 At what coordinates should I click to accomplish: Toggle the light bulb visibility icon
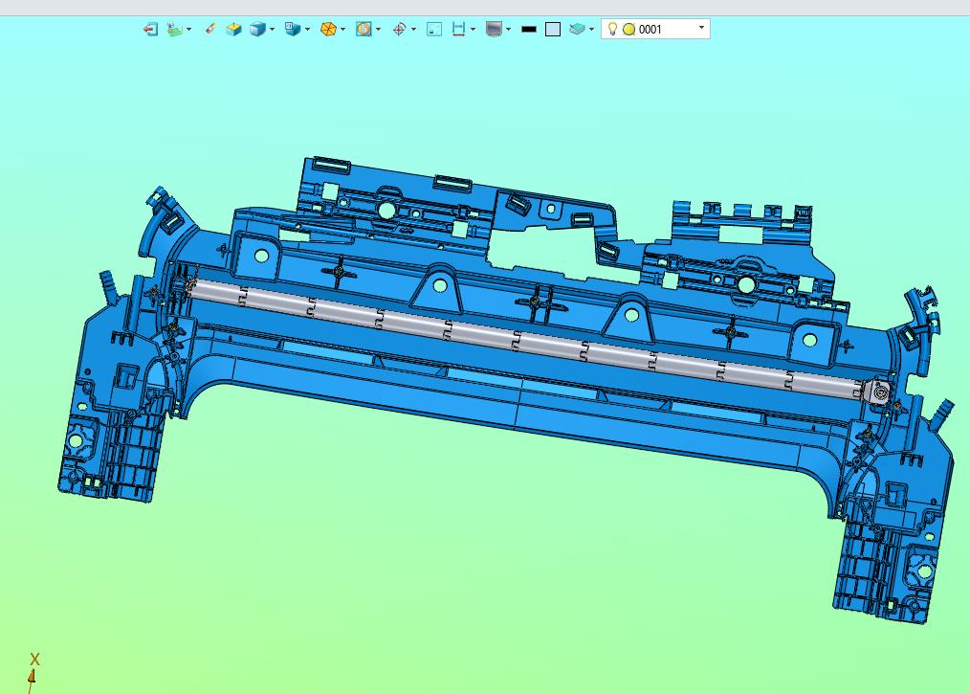pos(612,29)
